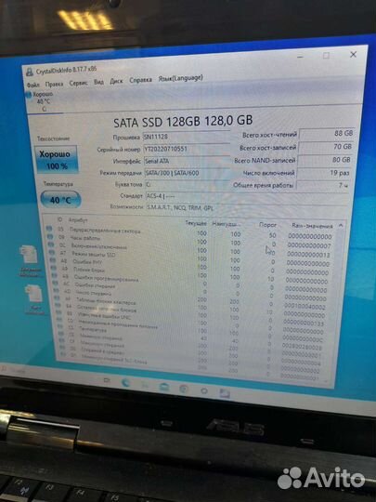Click status icon of row 09 Часы работы

[x=50, y=237]
